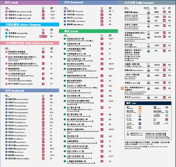Viewport: 176px width, 167px height.
Task: Select the Legend panel title bar
Action: point(148,103)
